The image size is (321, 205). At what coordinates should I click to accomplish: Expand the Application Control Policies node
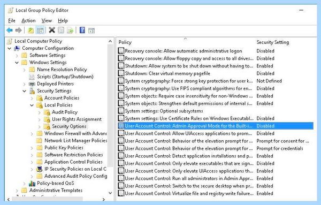tap(32, 162)
